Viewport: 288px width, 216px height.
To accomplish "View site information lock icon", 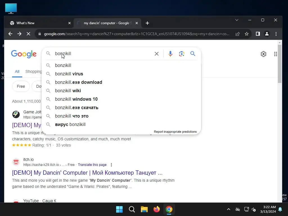I will (39, 34).
